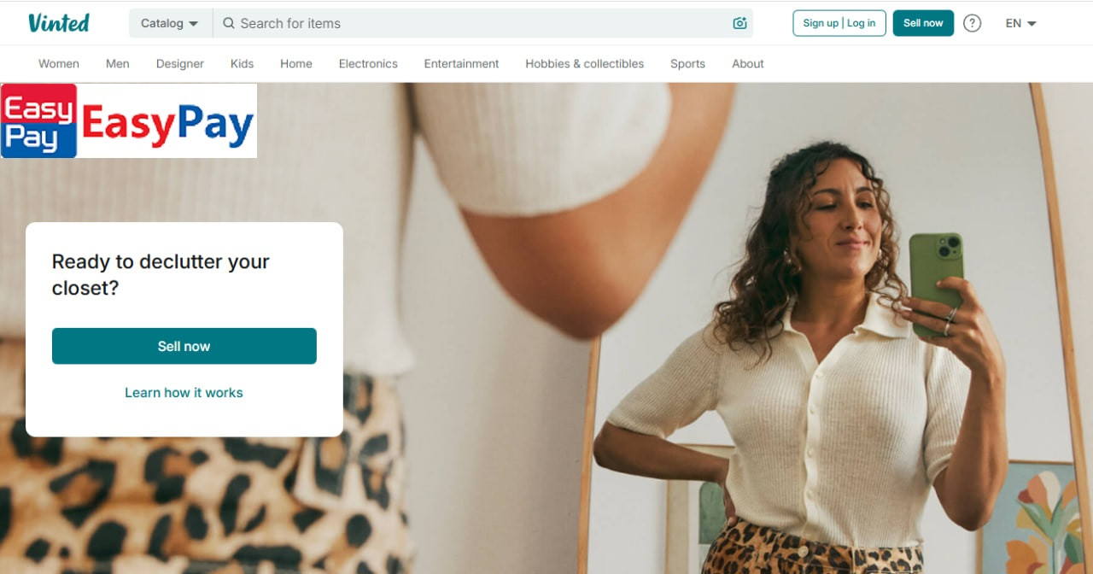Expand the Catalog dropdown
This screenshot has height=574, width=1093.
click(169, 24)
